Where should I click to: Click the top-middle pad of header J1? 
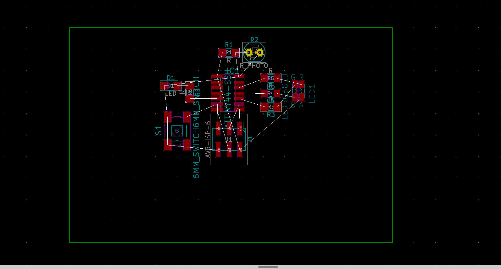click(229, 129)
